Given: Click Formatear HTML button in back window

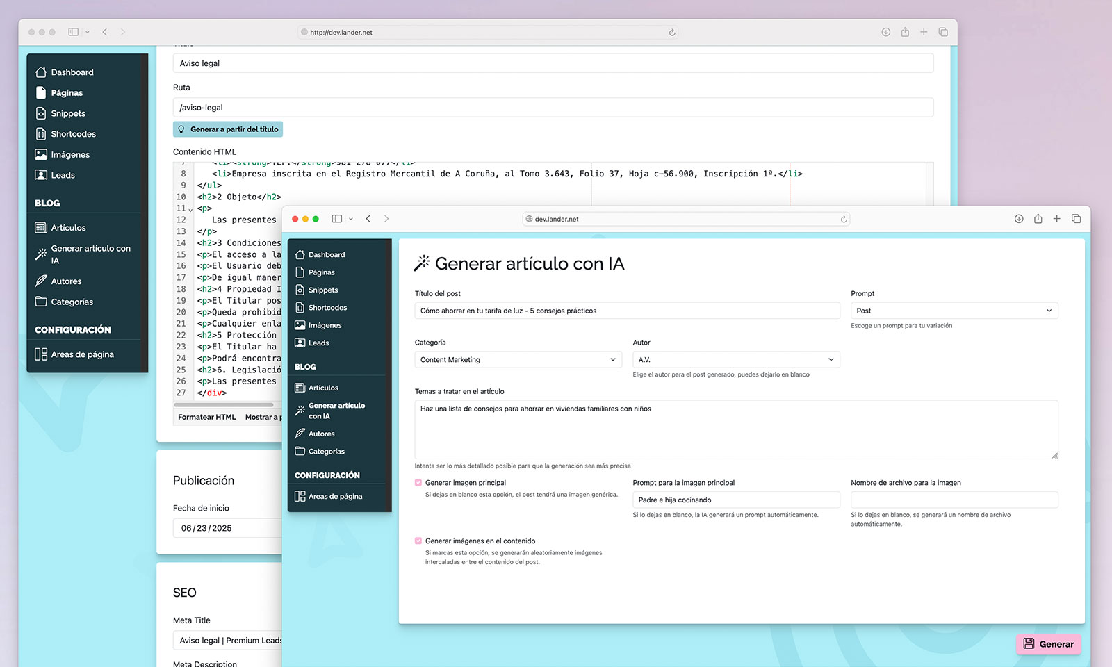Looking at the screenshot, I should click(x=206, y=417).
